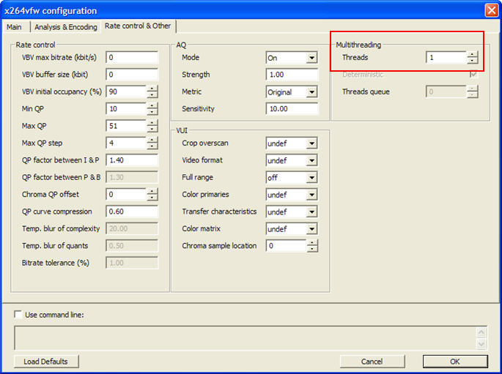Screen dimensions: 502x374
Task: Open the Color primaries dropdown
Action: tap(292, 195)
